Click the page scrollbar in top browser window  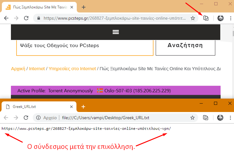coord(233,34)
